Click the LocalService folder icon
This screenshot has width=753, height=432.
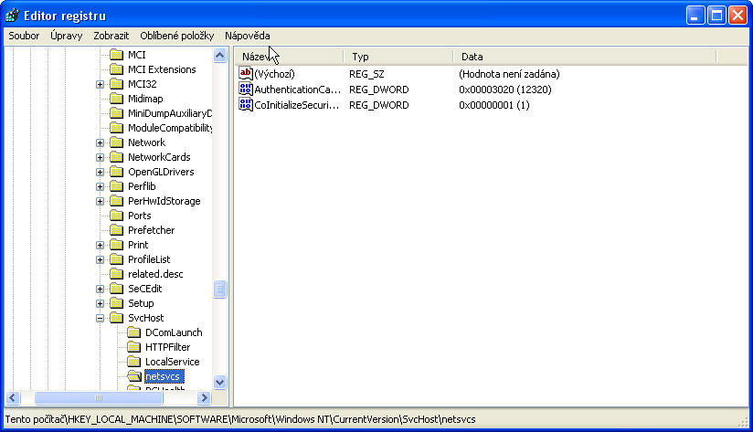coord(134,362)
